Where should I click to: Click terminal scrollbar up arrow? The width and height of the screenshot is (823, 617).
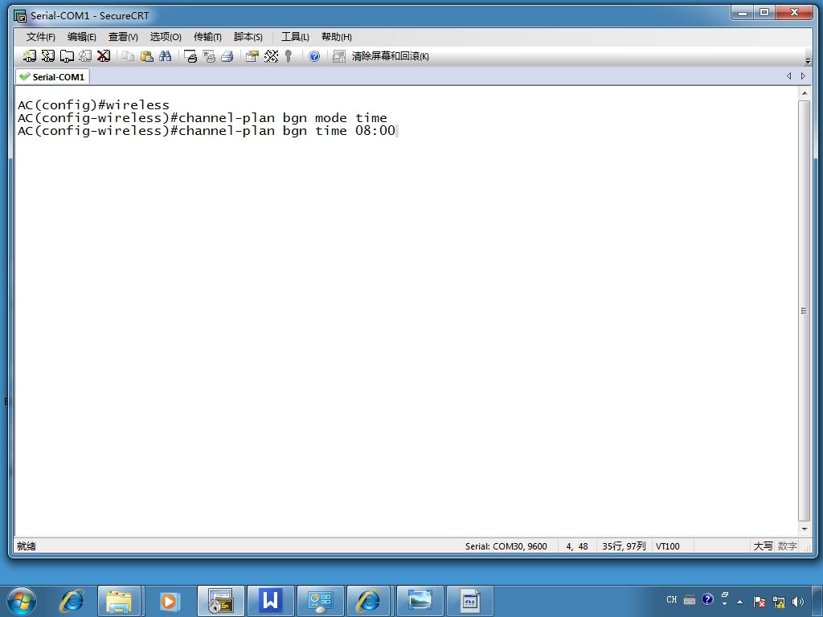(804, 93)
